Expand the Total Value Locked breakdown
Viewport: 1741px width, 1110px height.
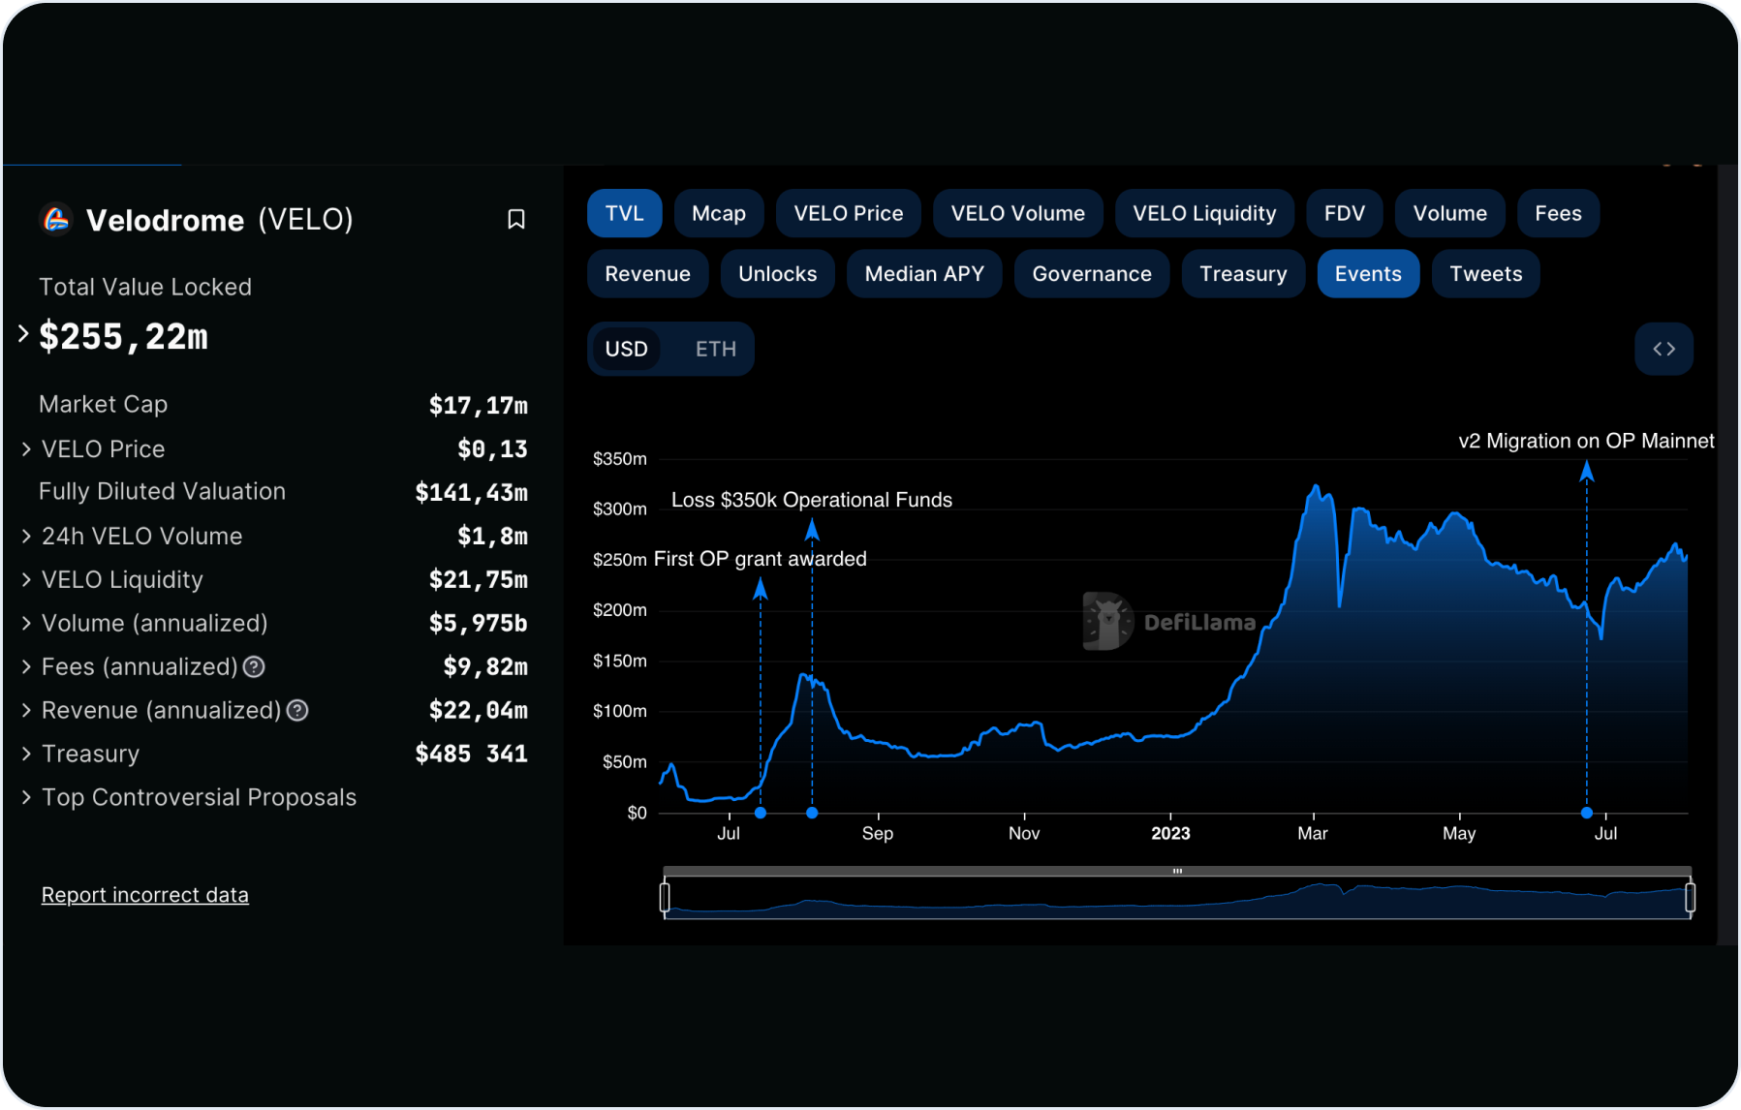coord(24,334)
